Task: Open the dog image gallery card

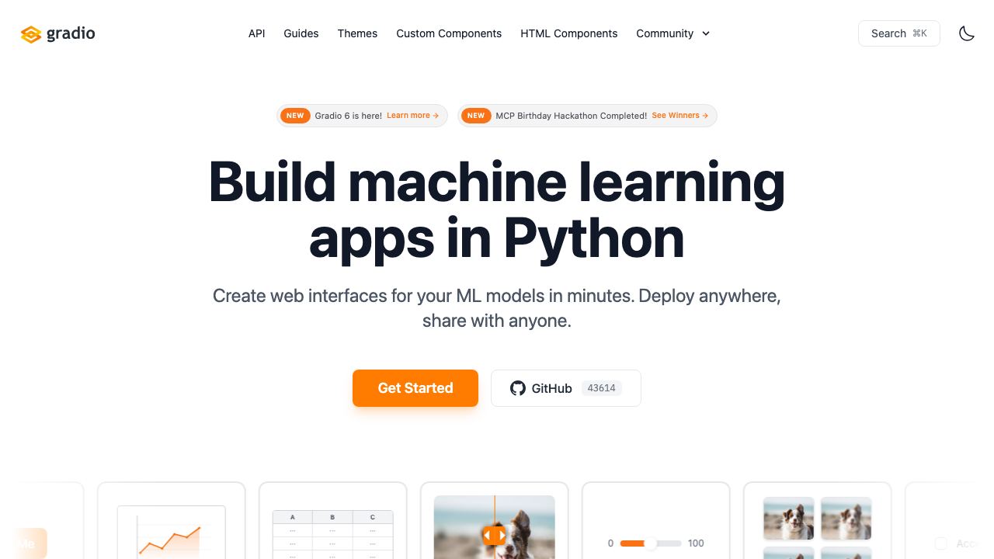Action: tap(818, 521)
